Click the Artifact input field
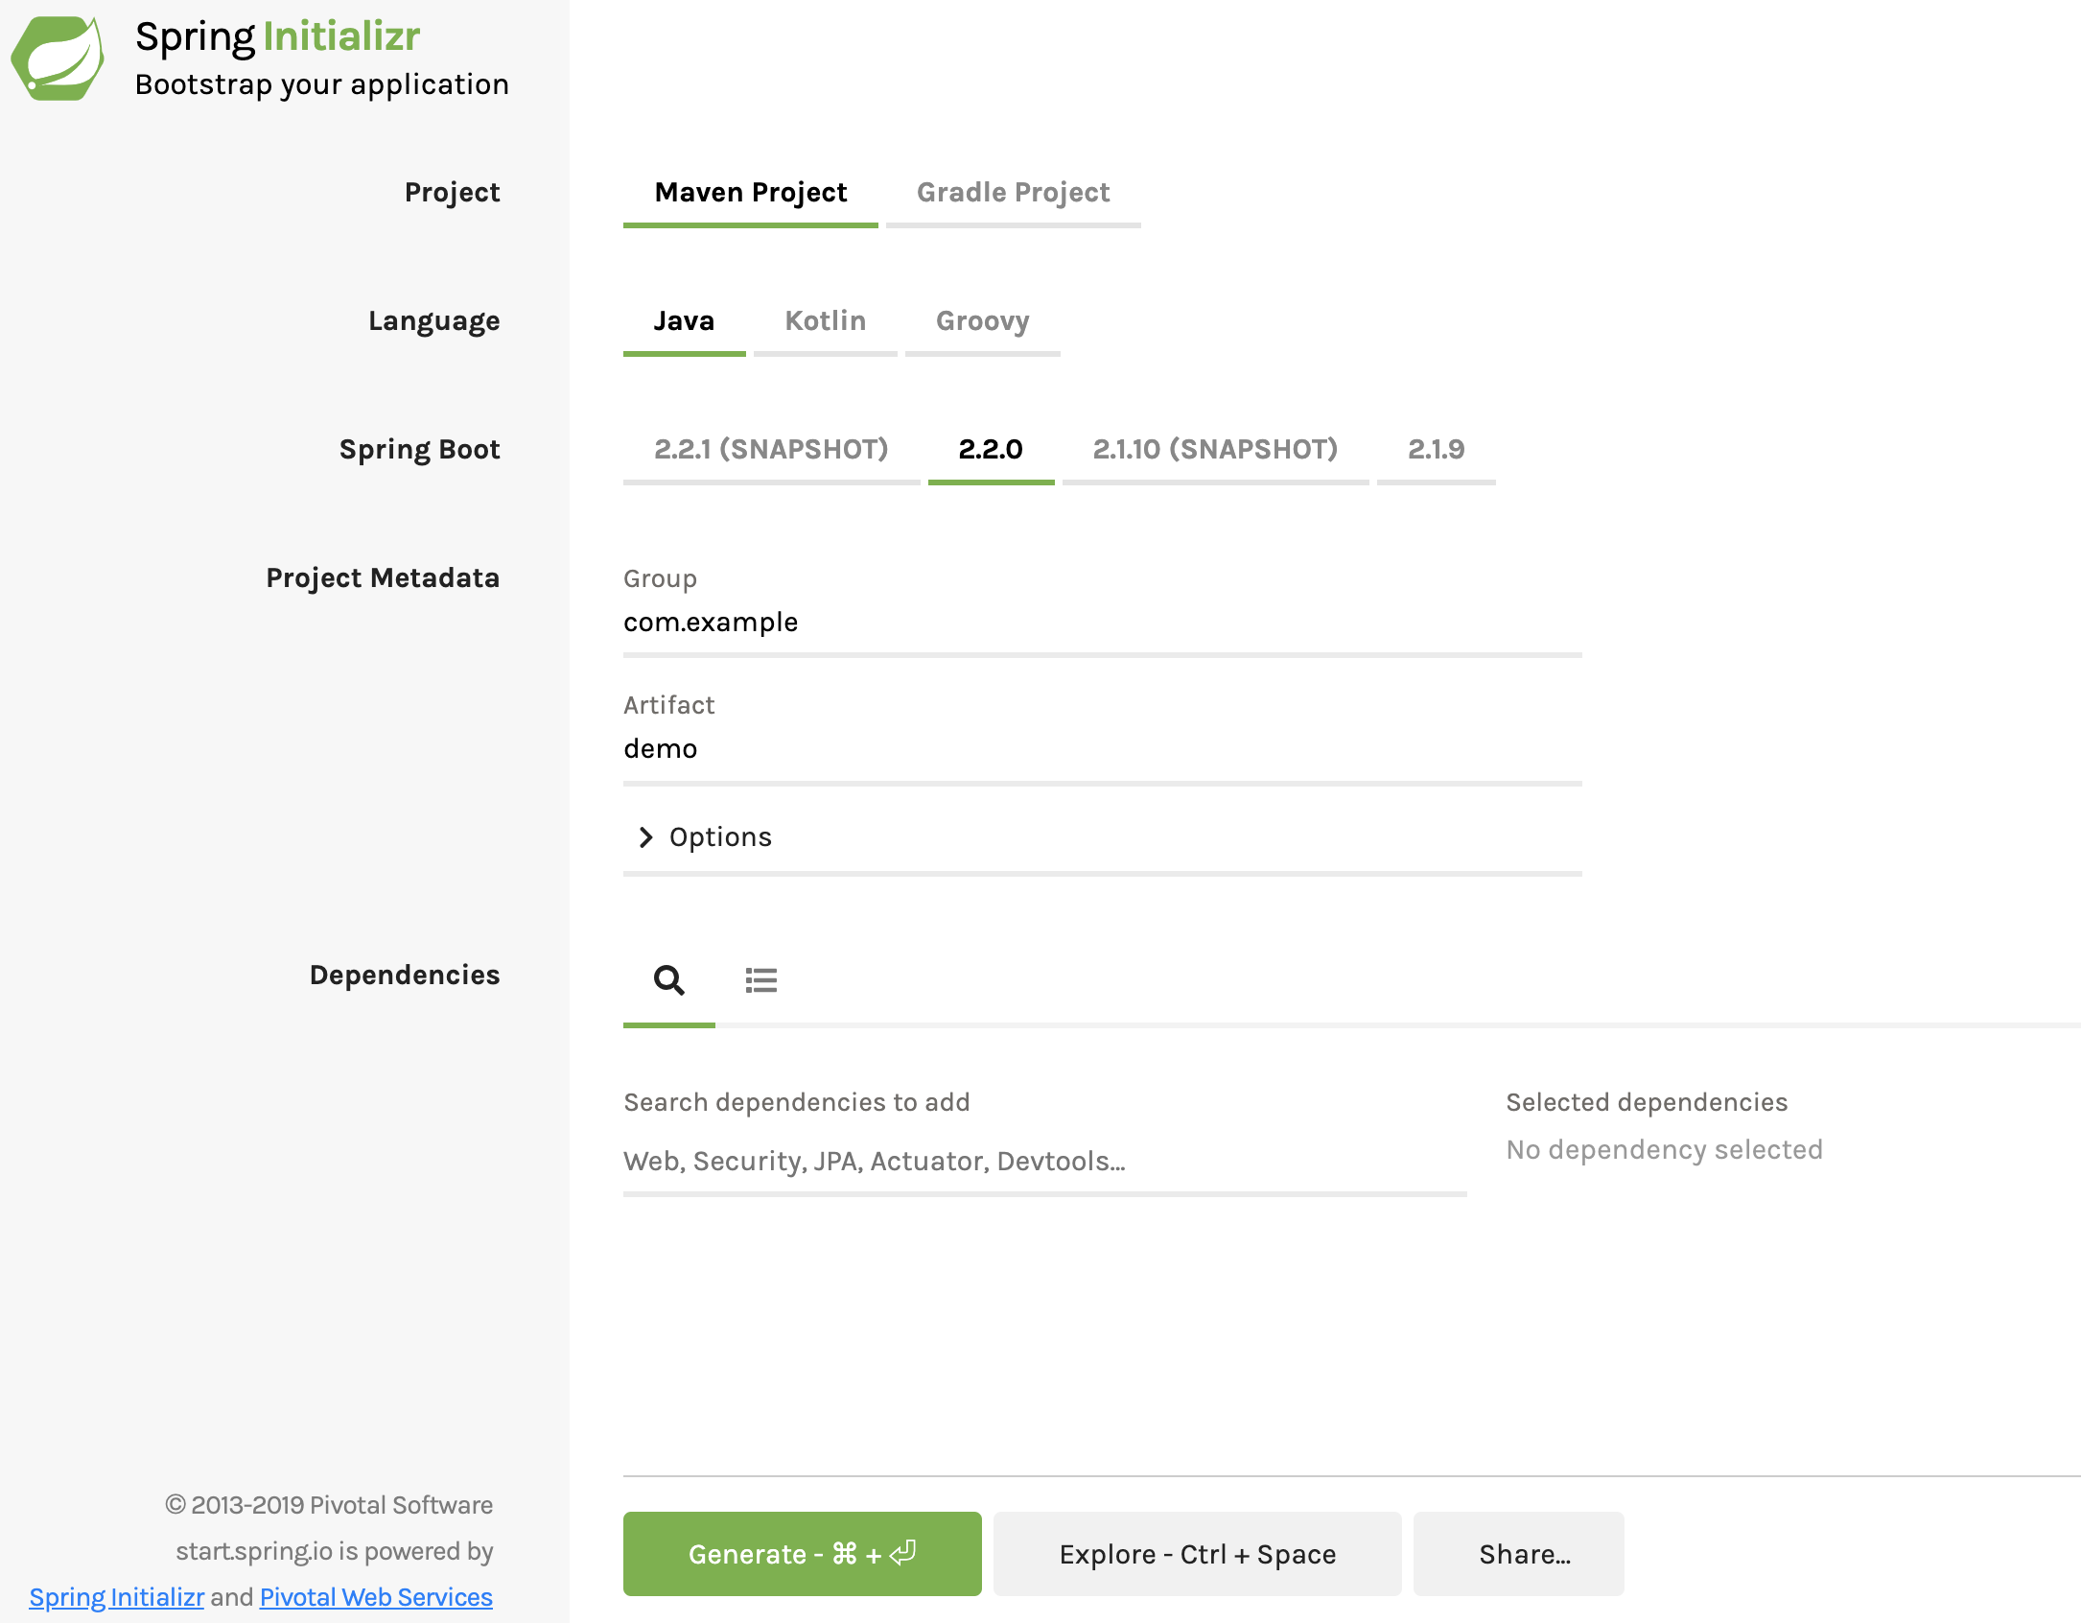Image resolution: width=2081 pixels, height=1623 pixels. click(x=1101, y=749)
